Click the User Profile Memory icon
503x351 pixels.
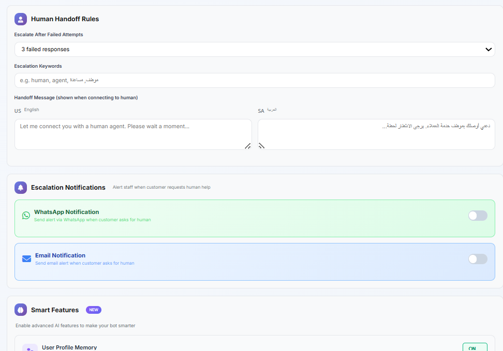click(30, 348)
